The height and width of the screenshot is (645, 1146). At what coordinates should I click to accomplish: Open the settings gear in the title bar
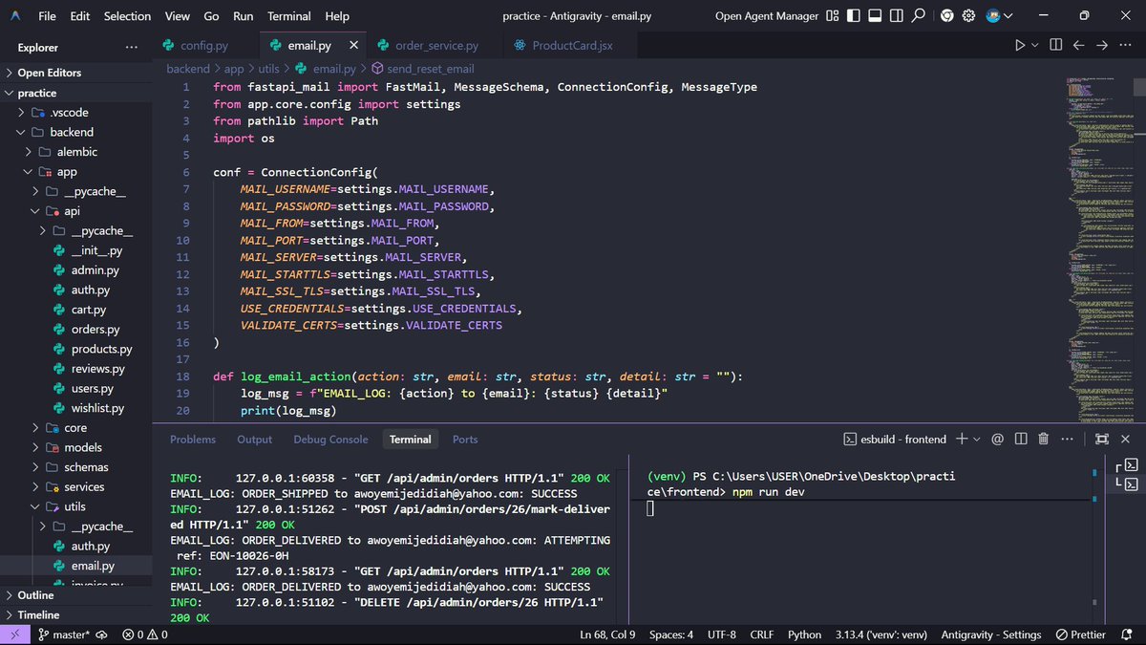coord(968,16)
